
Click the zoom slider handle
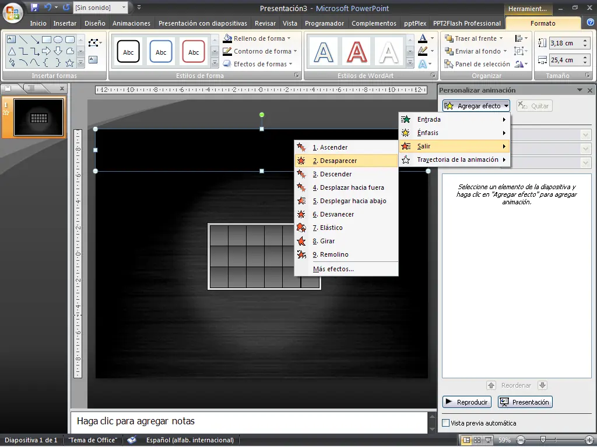[543, 440]
